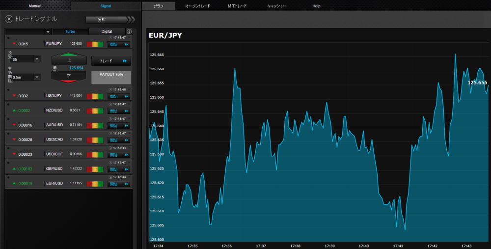491x249 pixels.
Task: Expand the USD/JPY signal row
Action: click(69, 94)
